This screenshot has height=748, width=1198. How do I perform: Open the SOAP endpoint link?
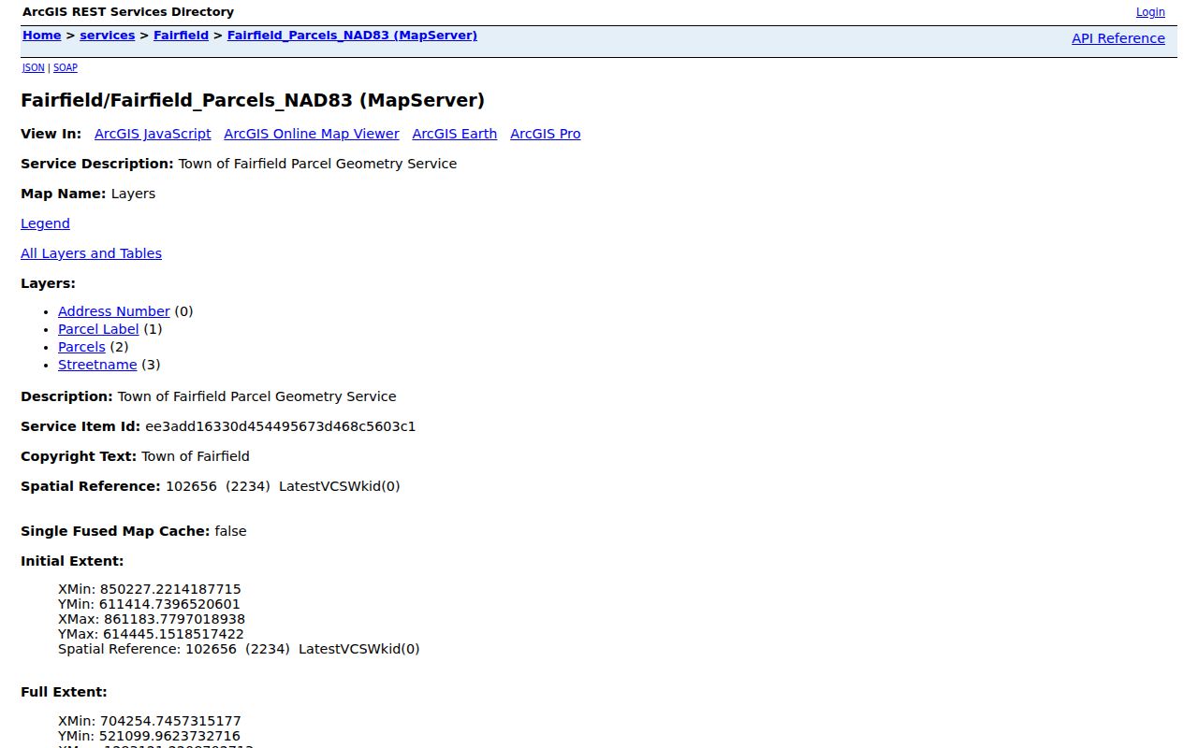coord(66,67)
